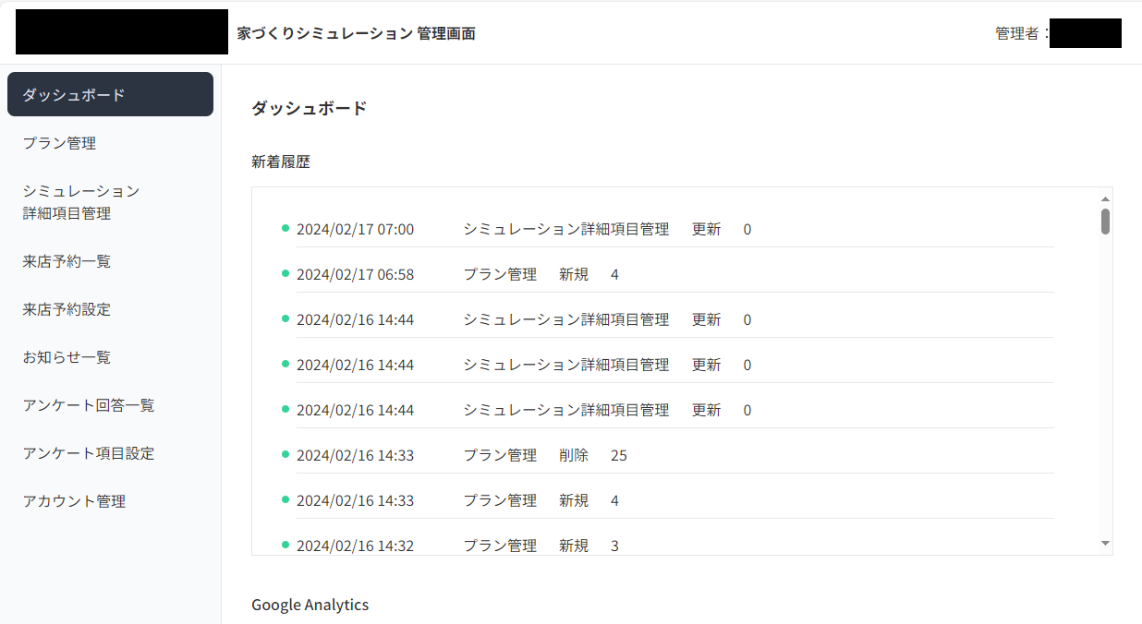Open the ダッシュボード sidebar item
This screenshot has width=1142, height=624.
click(x=110, y=94)
